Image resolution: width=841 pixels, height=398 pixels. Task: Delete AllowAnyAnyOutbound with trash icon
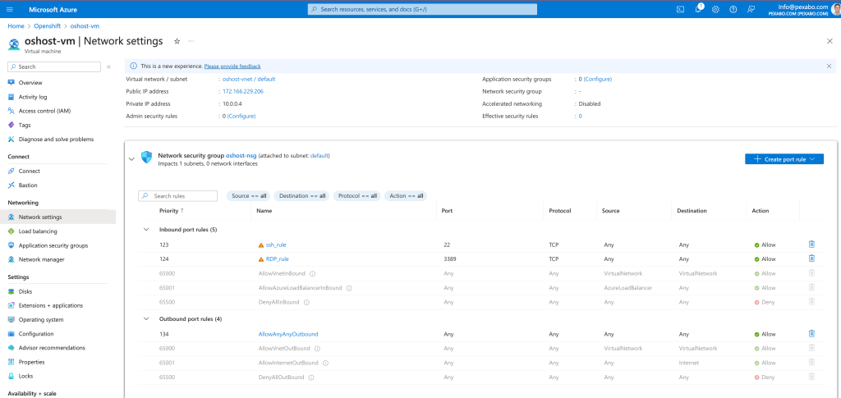(811, 334)
